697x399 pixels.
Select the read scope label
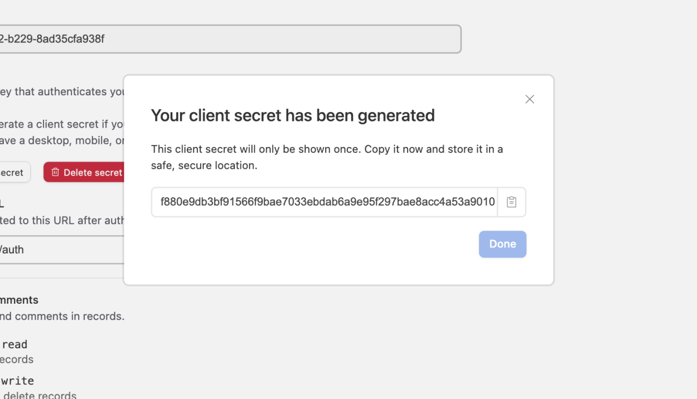(x=14, y=344)
